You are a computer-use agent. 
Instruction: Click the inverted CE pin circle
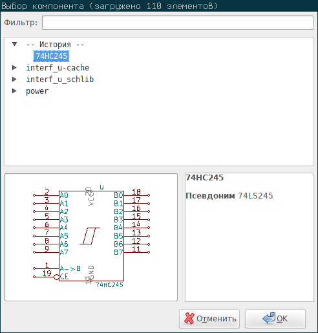(x=56, y=277)
